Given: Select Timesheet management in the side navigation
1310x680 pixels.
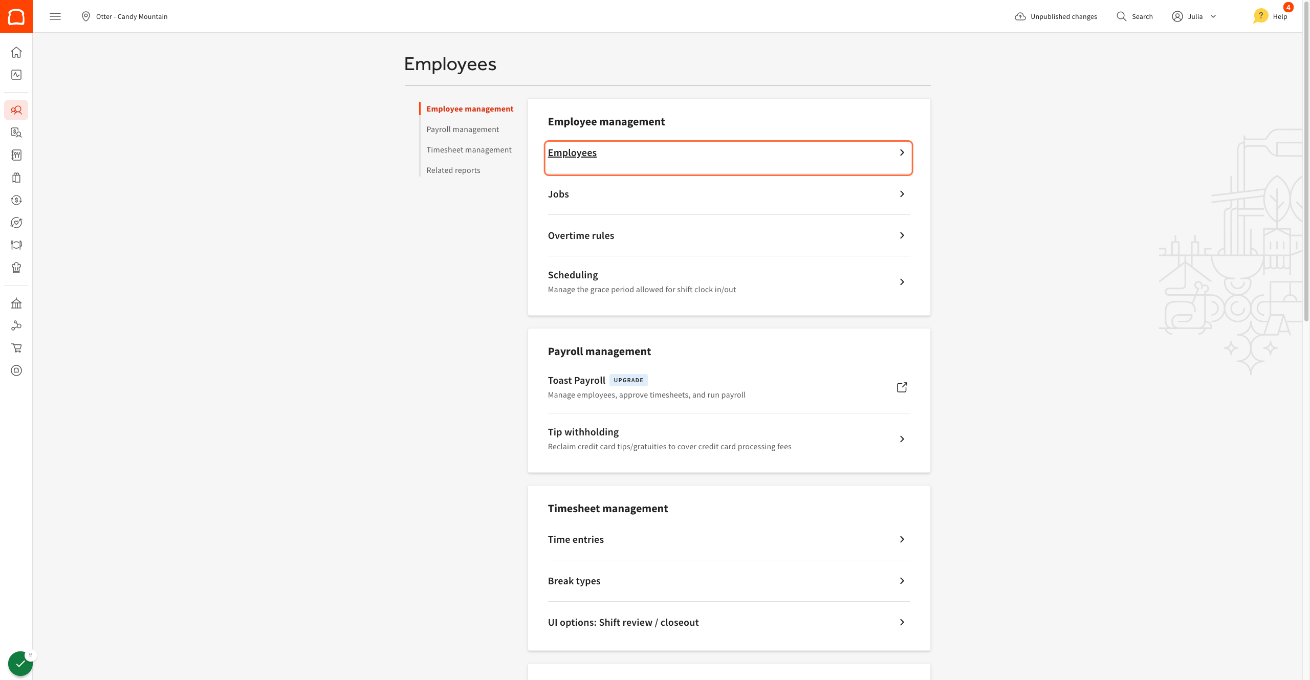Looking at the screenshot, I should click(x=469, y=150).
